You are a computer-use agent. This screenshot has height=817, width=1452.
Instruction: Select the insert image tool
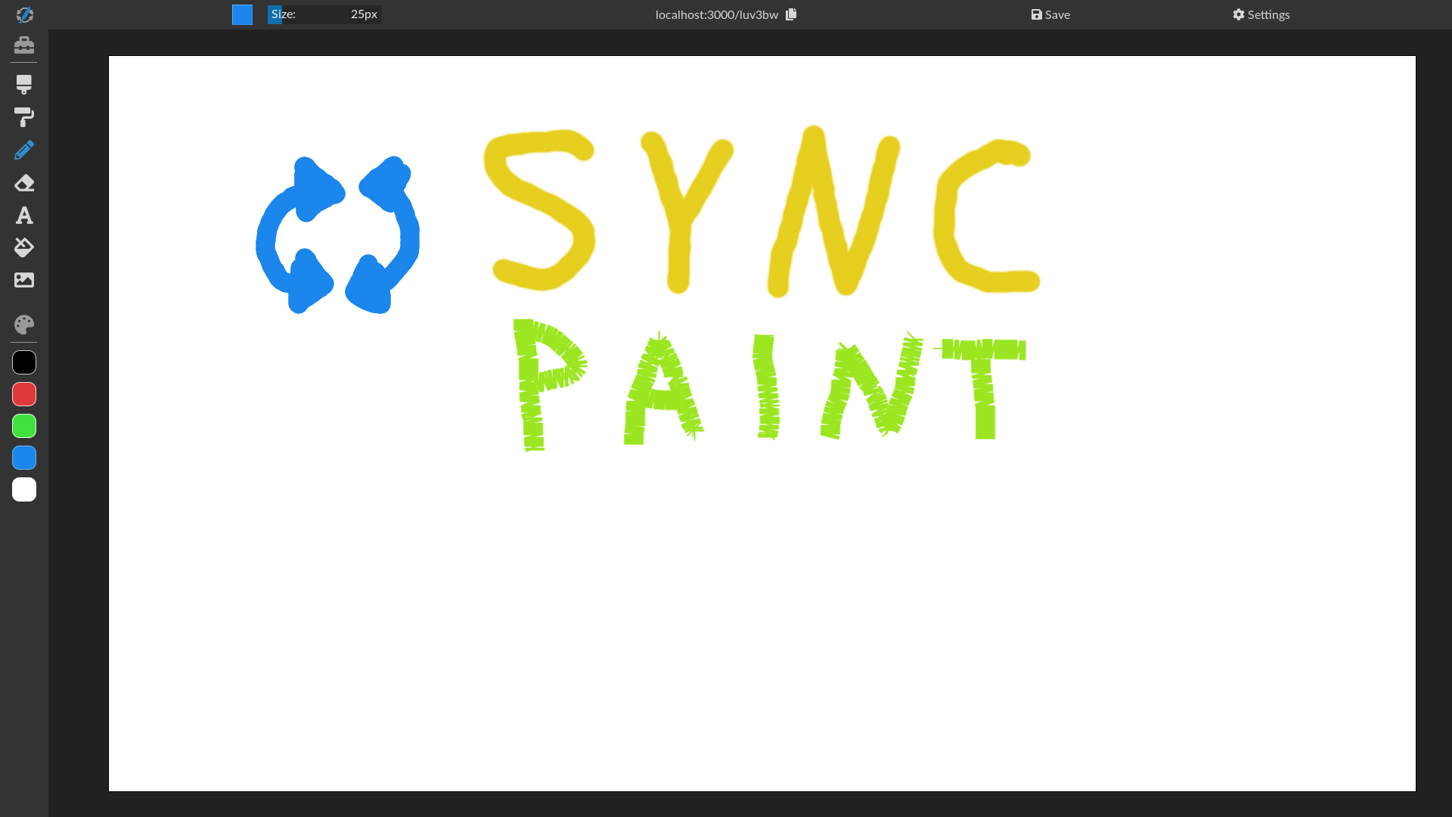coord(24,280)
